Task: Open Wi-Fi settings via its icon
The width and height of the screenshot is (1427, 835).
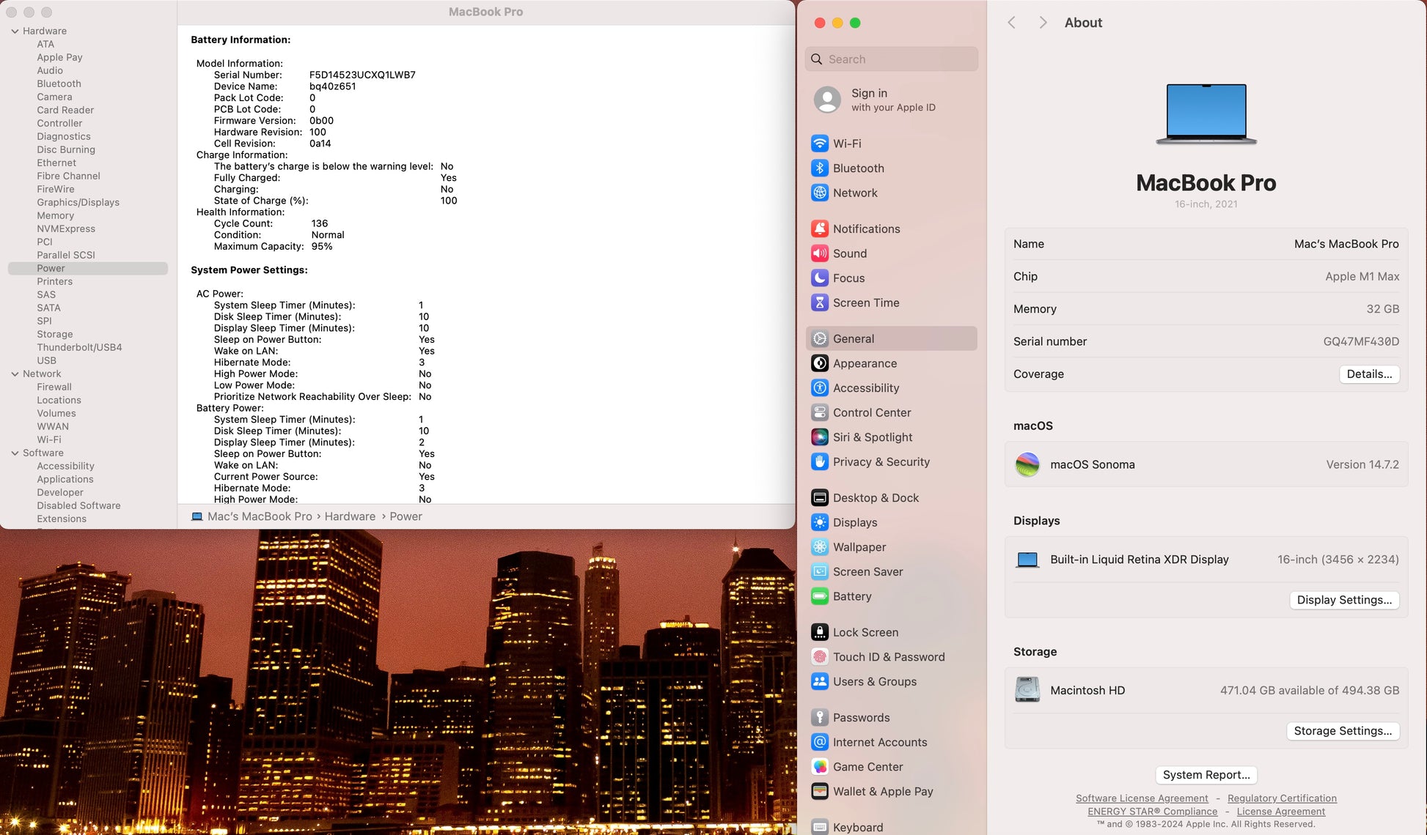Action: click(x=820, y=144)
